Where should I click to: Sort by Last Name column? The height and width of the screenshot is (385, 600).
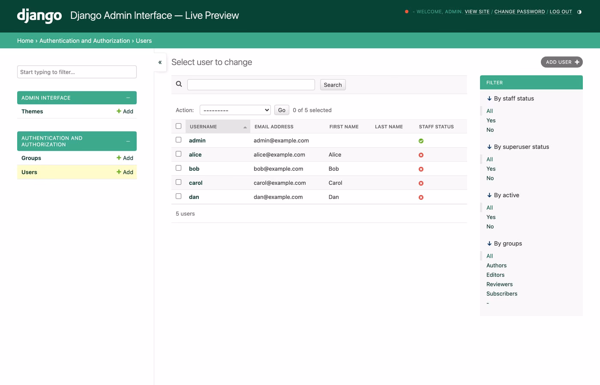pos(389,127)
